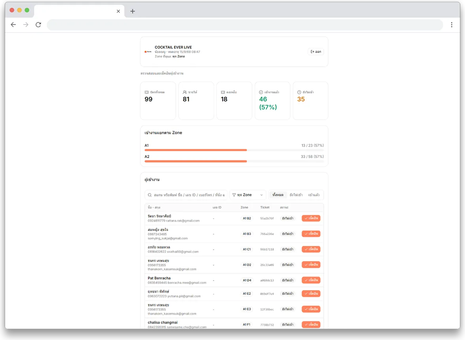Click the Ticket column header
The image size is (465, 340).
click(x=265, y=208)
